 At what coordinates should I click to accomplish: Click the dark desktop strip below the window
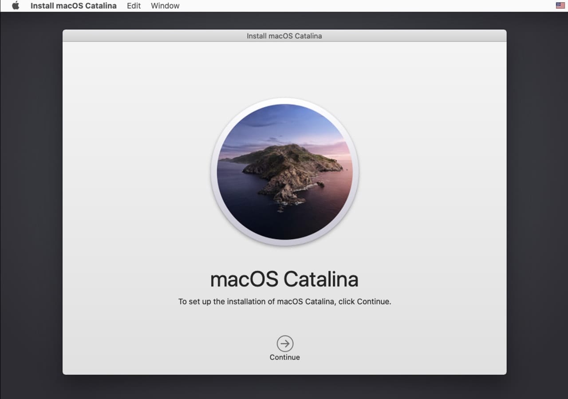pos(284,387)
